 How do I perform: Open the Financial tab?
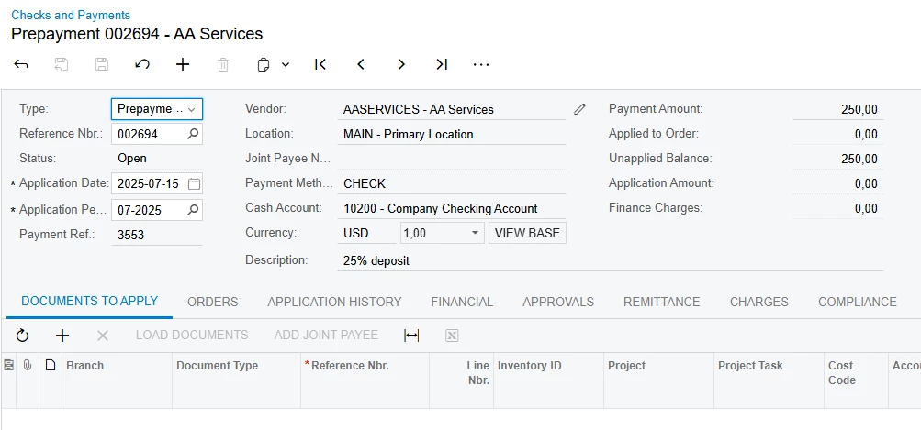click(462, 303)
